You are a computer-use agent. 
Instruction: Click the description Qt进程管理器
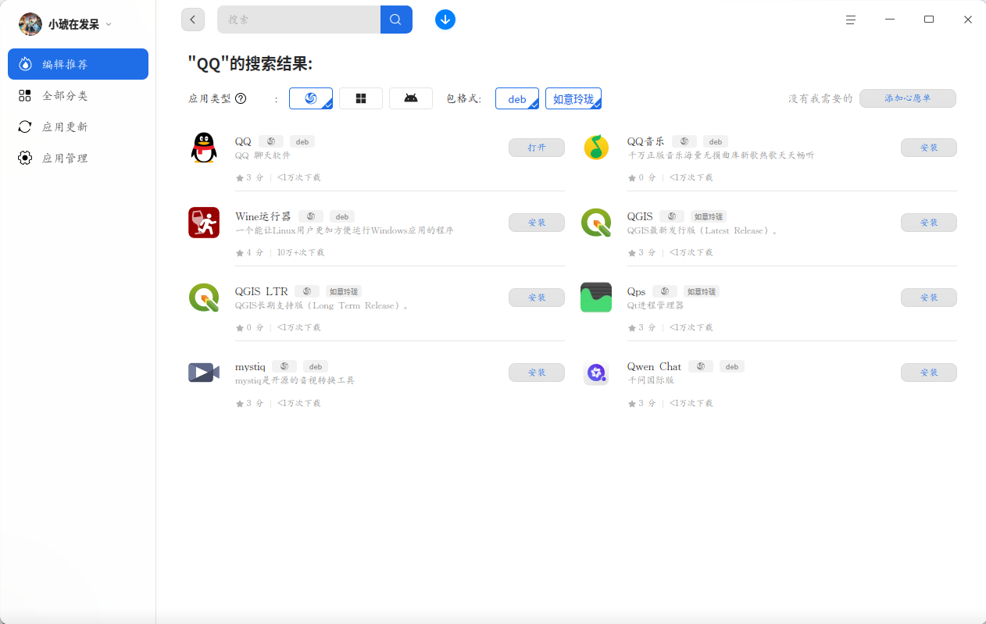[x=656, y=305]
